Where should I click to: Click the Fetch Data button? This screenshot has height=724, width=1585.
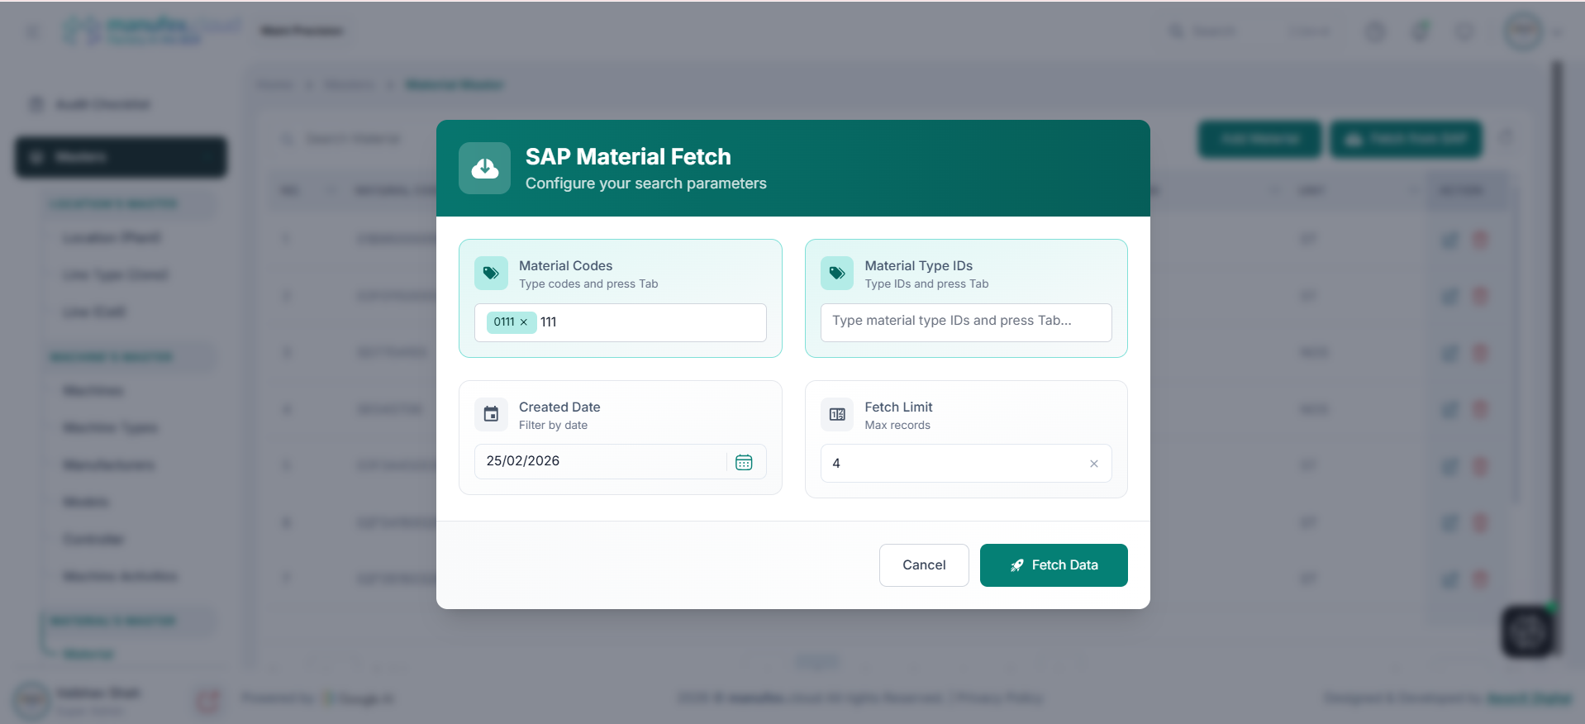pyautogui.click(x=1054, y=565)
